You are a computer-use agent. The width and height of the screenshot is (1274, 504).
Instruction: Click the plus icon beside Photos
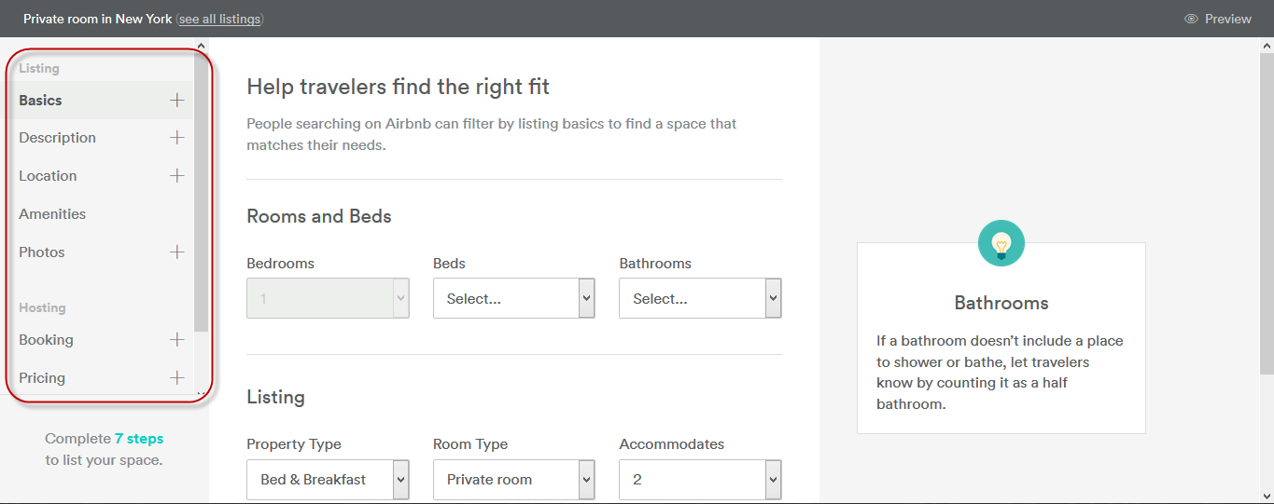pos(177,252)
